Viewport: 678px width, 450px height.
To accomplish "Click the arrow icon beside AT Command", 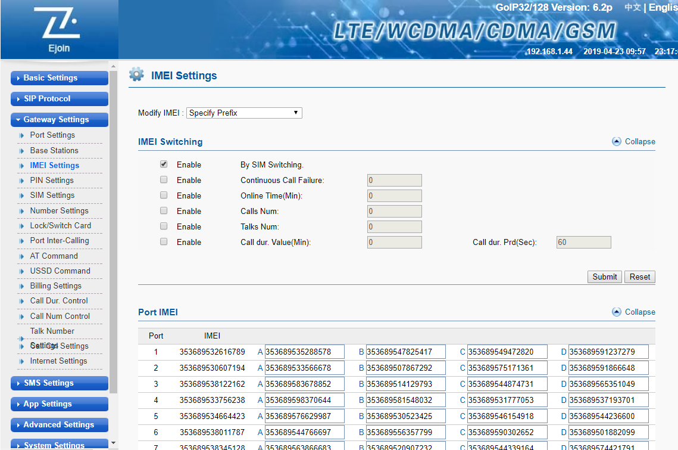I will pos(22,257).
